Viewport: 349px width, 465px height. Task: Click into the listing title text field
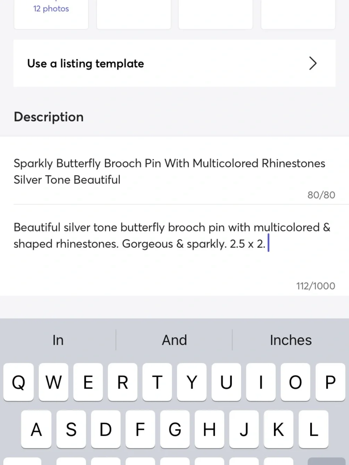[174, 171]
